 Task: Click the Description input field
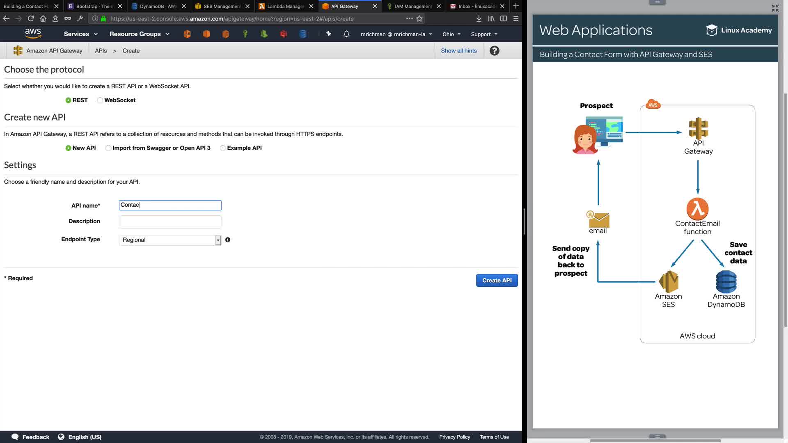(170, 221)
